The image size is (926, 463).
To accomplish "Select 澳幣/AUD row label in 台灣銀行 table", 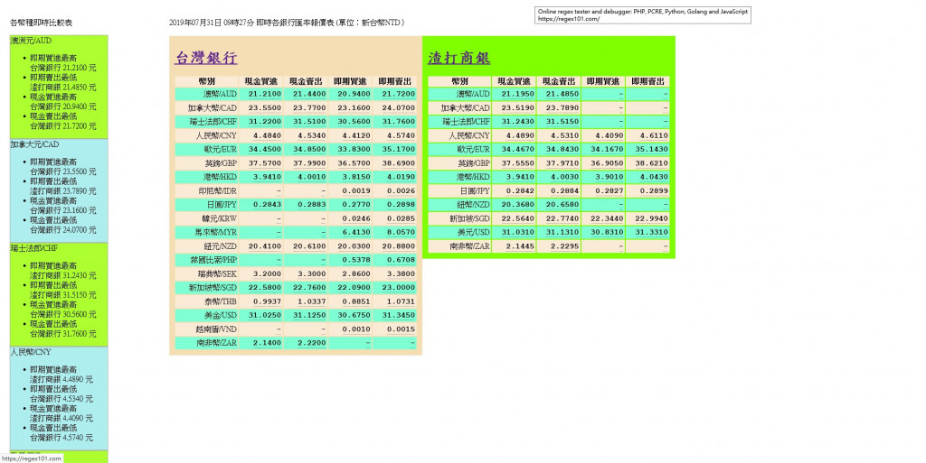I will tap(220, 94).
